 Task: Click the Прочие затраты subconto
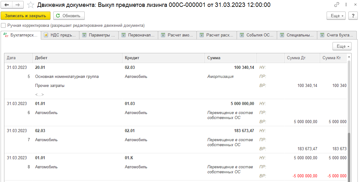(x=50, y=85)
